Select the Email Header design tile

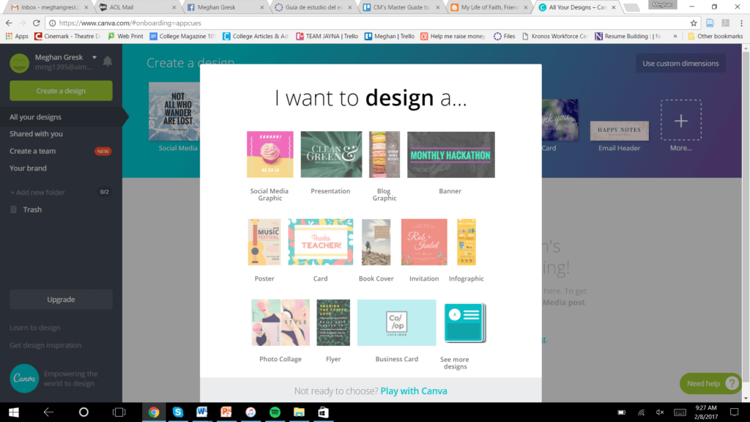620,130
